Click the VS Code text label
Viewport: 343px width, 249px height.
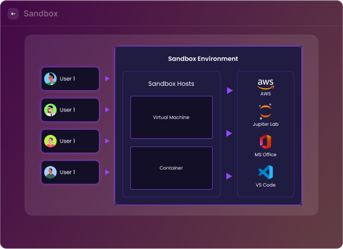(x=265, y=185)
